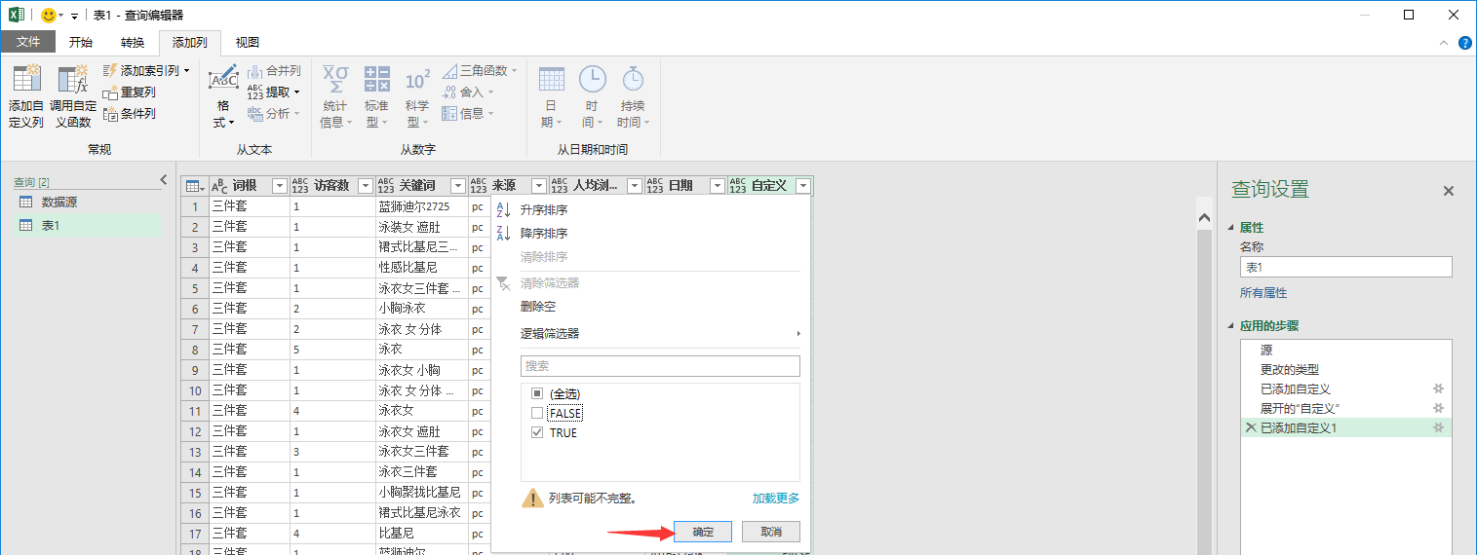Click the 添加自定义列 ribbon icon
The image size is (1477, 555).
pyautogui.click(x=26, y=80)
